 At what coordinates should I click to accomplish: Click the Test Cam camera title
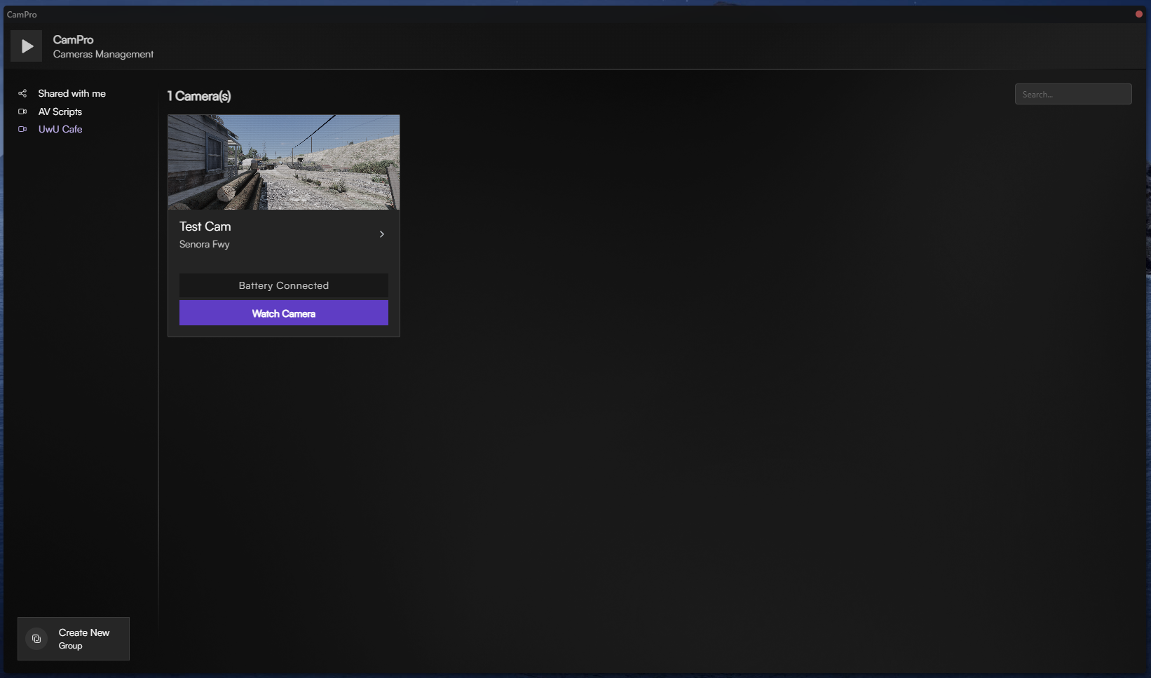pos(205,226)
